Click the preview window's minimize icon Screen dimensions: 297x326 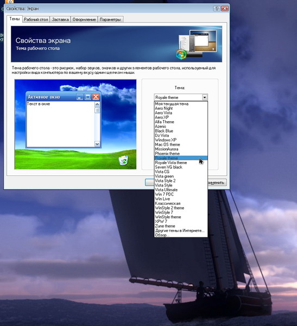pos(80,97)
